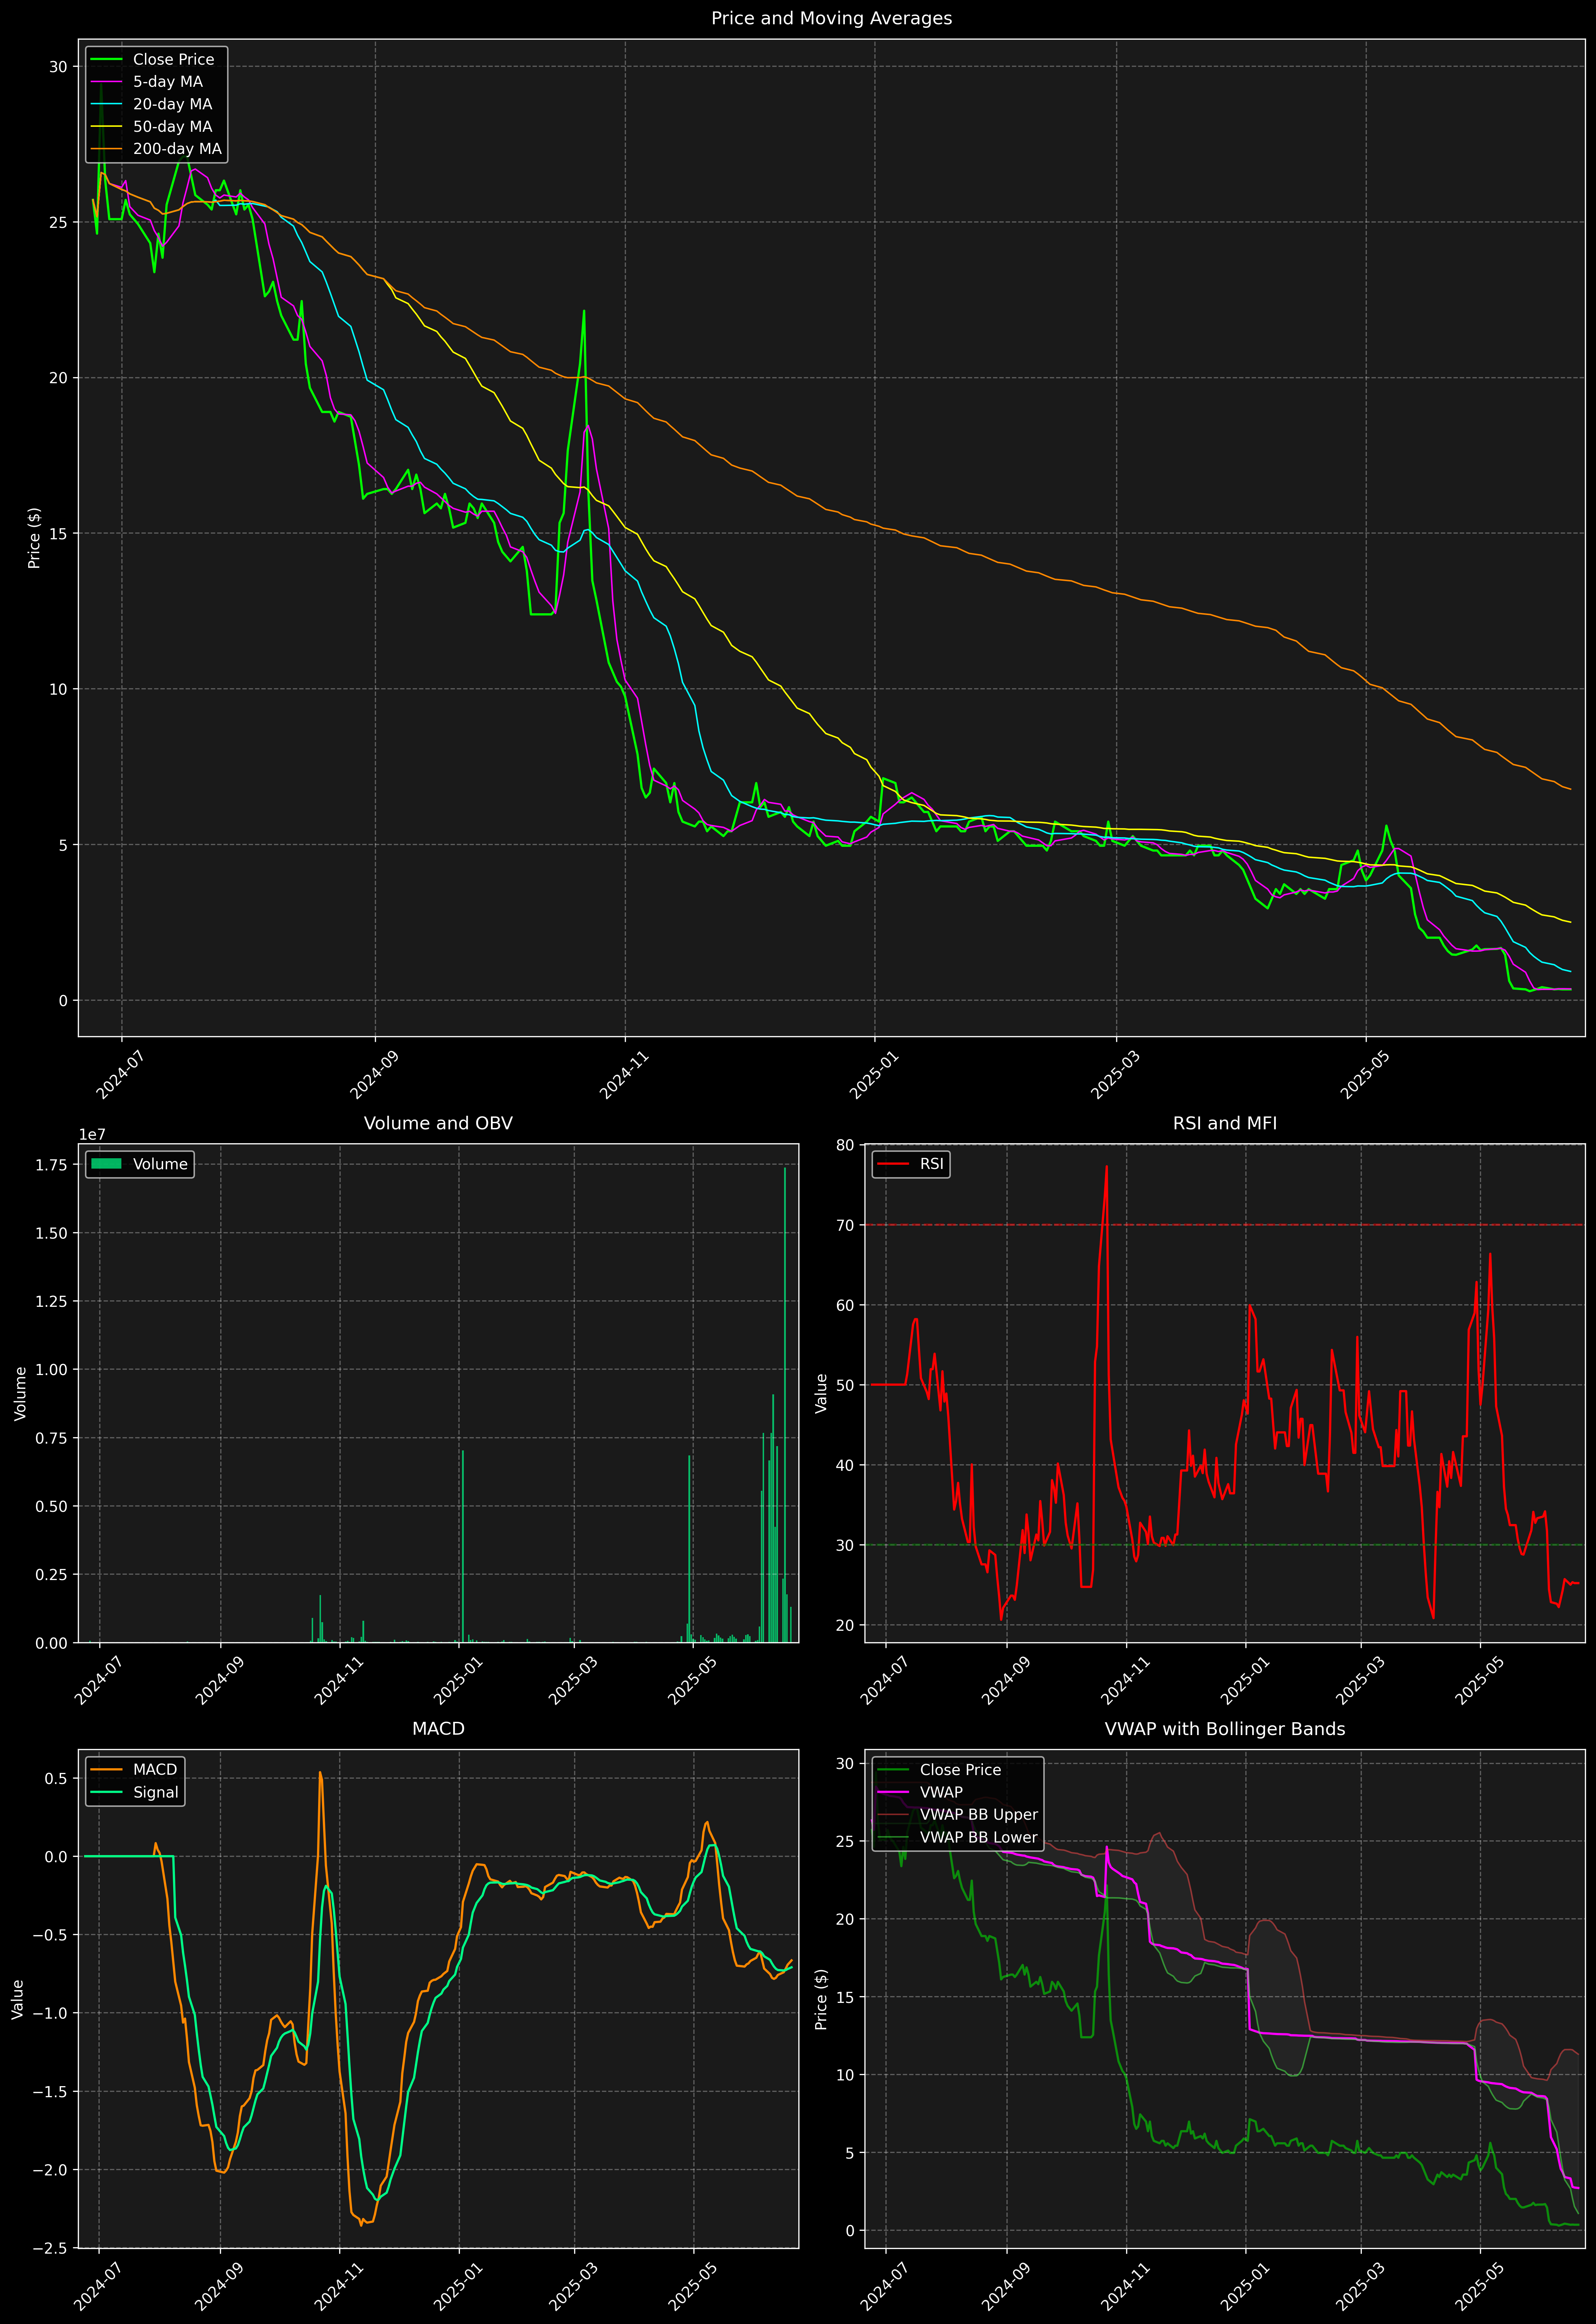The width and height of the screenshot is (1596, 2324).
Task: Click the "10" y-axis tick of the moving averages chart
Action: (59, 689)
